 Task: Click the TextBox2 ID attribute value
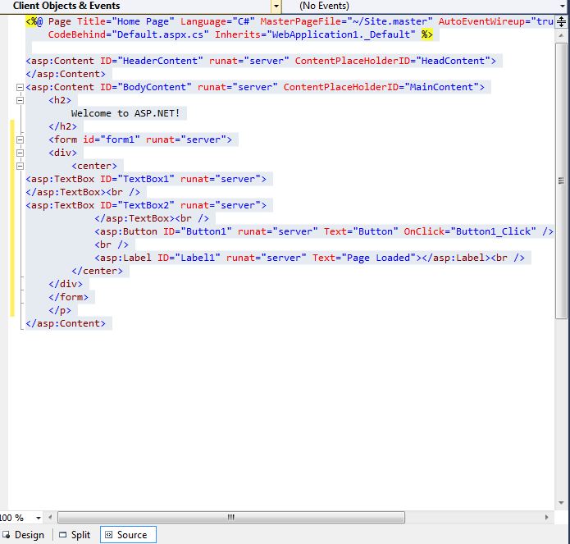(146, 205)
